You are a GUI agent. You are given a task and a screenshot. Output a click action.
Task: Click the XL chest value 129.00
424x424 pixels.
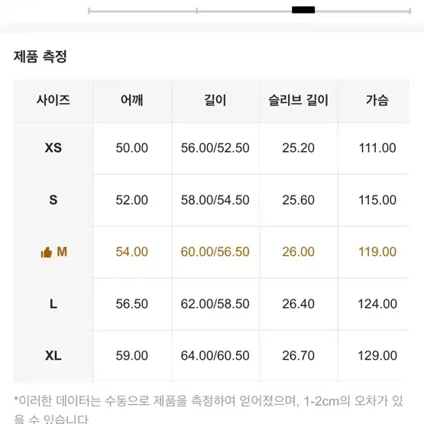(377, 355)
